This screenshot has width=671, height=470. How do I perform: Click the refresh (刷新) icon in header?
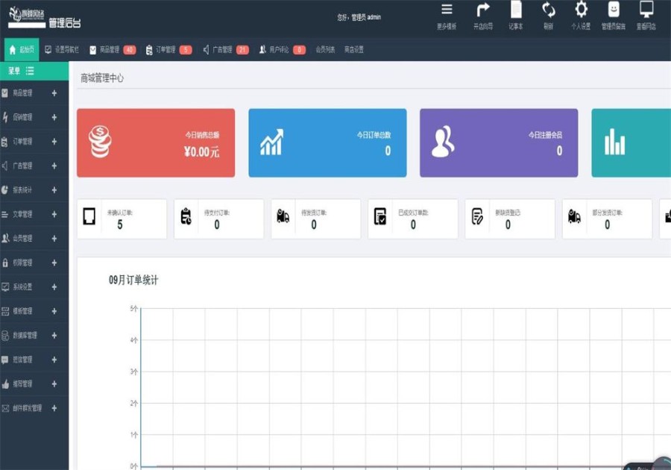click(548, 10)
